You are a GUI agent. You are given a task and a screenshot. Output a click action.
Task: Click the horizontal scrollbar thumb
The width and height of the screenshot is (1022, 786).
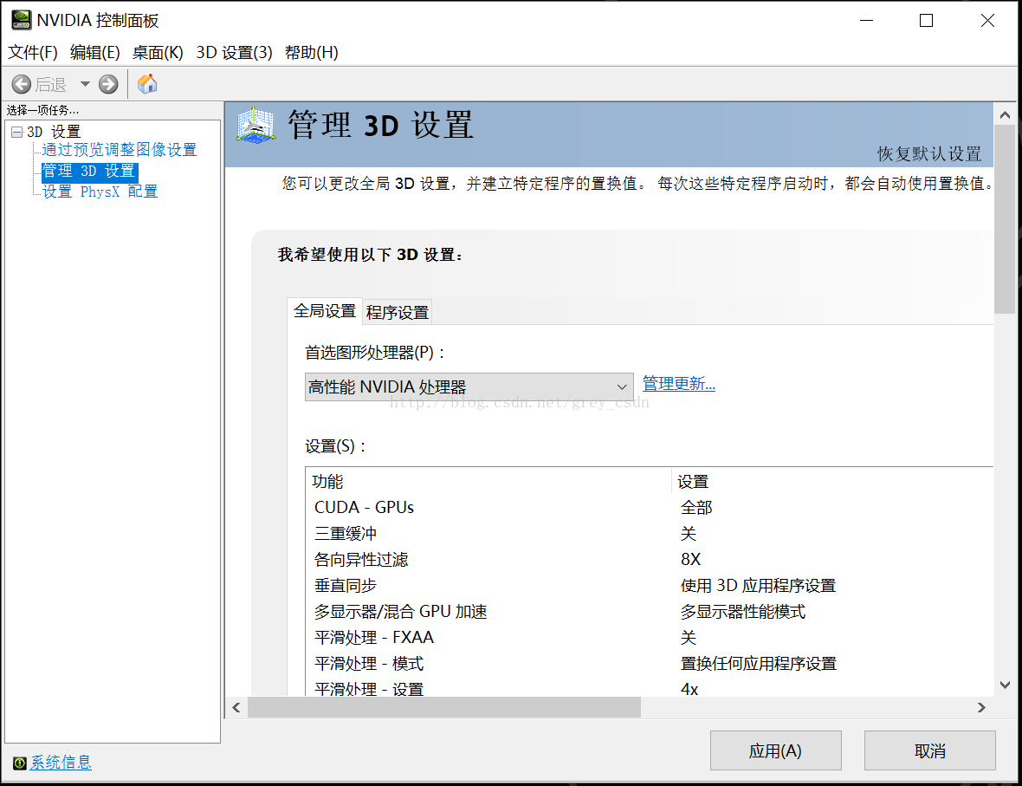[443, 708]
